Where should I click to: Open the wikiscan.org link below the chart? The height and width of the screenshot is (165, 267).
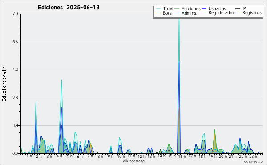133,161
